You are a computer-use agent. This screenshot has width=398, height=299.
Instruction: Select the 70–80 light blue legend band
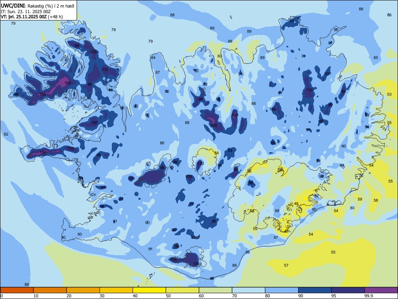249,290
